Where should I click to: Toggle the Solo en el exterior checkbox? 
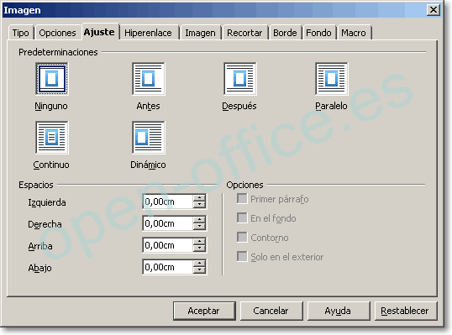pos(242,257)
